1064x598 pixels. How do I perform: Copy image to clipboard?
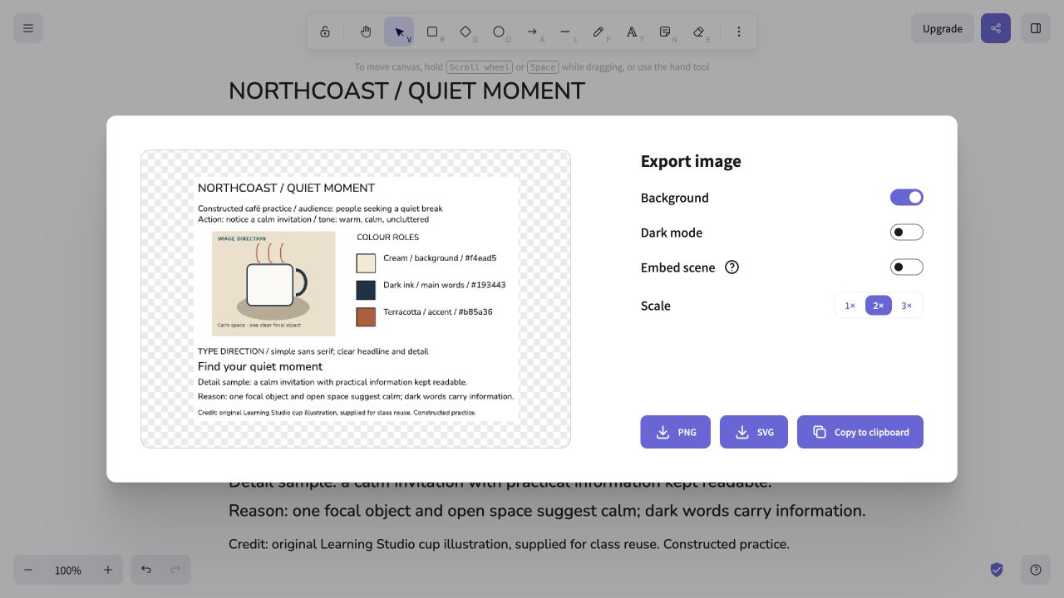860,432
